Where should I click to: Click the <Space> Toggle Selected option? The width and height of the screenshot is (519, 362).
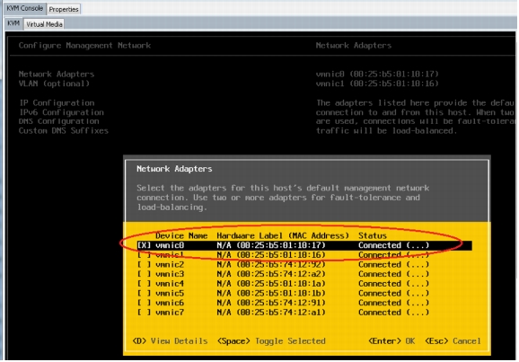[271, 341]
